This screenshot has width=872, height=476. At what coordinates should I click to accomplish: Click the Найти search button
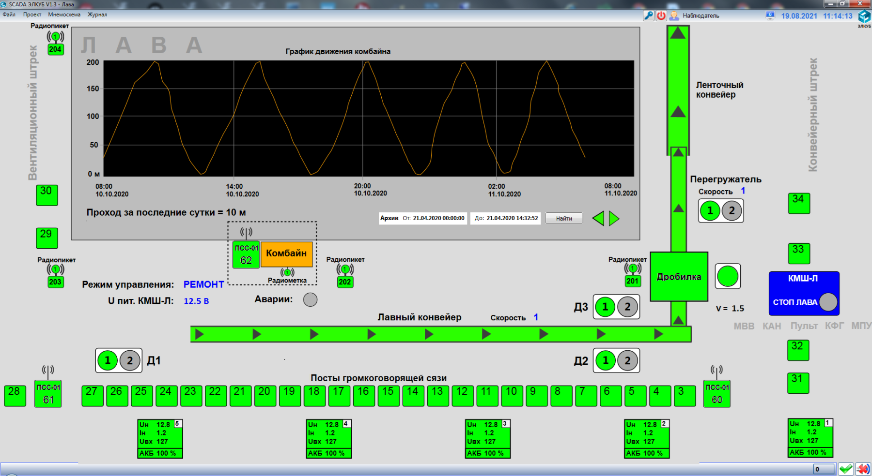[564, 218]
